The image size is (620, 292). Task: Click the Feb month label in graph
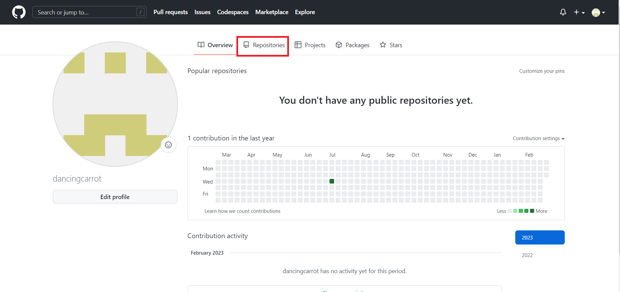(529, 155)
